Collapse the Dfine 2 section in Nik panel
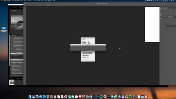Screen dimensions: 176x99 [82, 39]
